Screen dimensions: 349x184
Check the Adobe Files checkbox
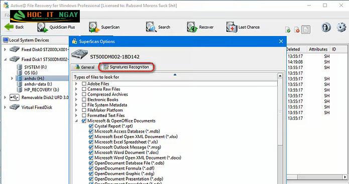(x=84, y=84)
